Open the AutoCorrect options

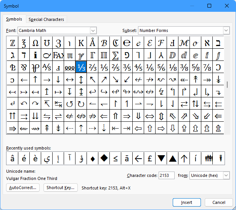click(x=23, y=188)
